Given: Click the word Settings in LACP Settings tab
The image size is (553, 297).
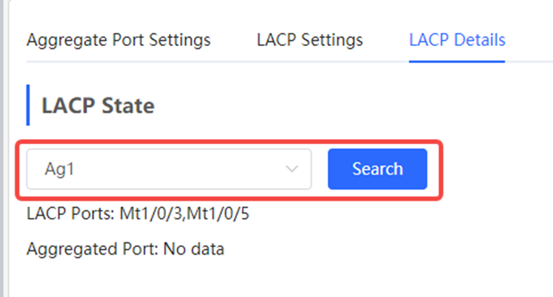Looking at the screenshot, I should tap(333, 40).
